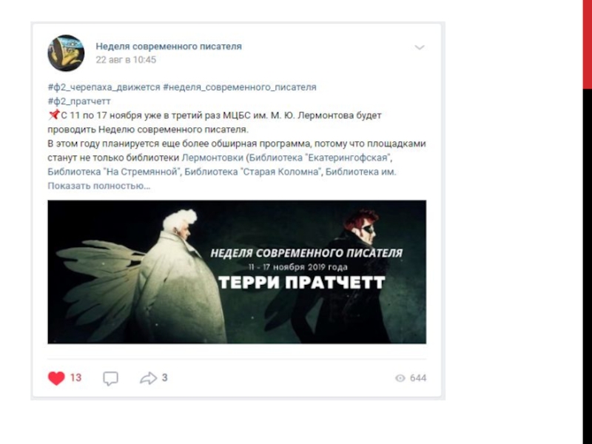This screenshot has width=592, height=444.
Task: Open Библиотека "Екатерингофская" link
Action: pyautogui.click(x=320, y=158)
